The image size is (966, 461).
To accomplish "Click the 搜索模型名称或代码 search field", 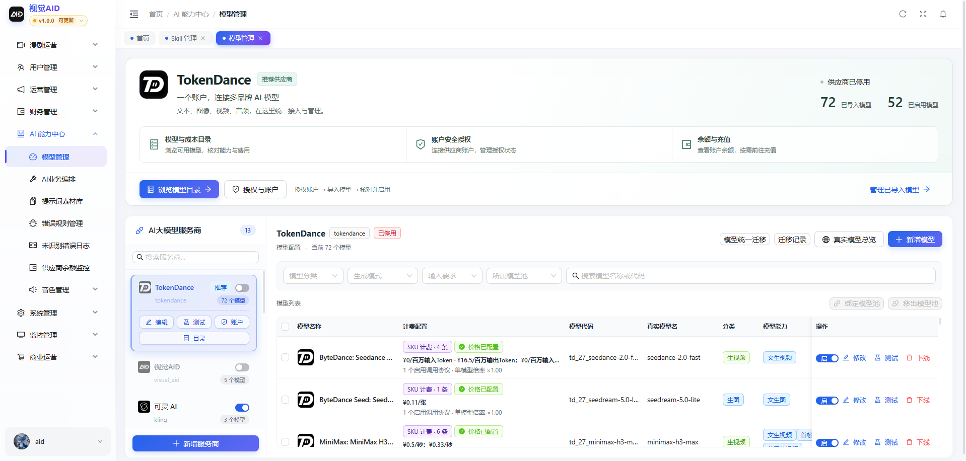I will point(751,276).
